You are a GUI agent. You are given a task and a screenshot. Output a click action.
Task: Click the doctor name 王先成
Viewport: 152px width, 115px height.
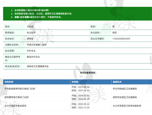pos(30,27)
